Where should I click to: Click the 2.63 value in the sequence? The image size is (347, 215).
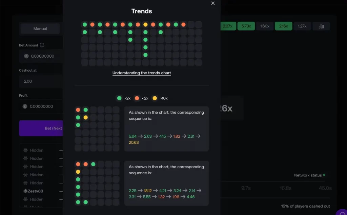pos(148,136)
